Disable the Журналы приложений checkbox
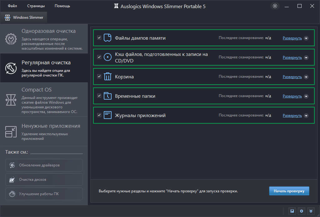320x217 pixels. coord(99,115)
